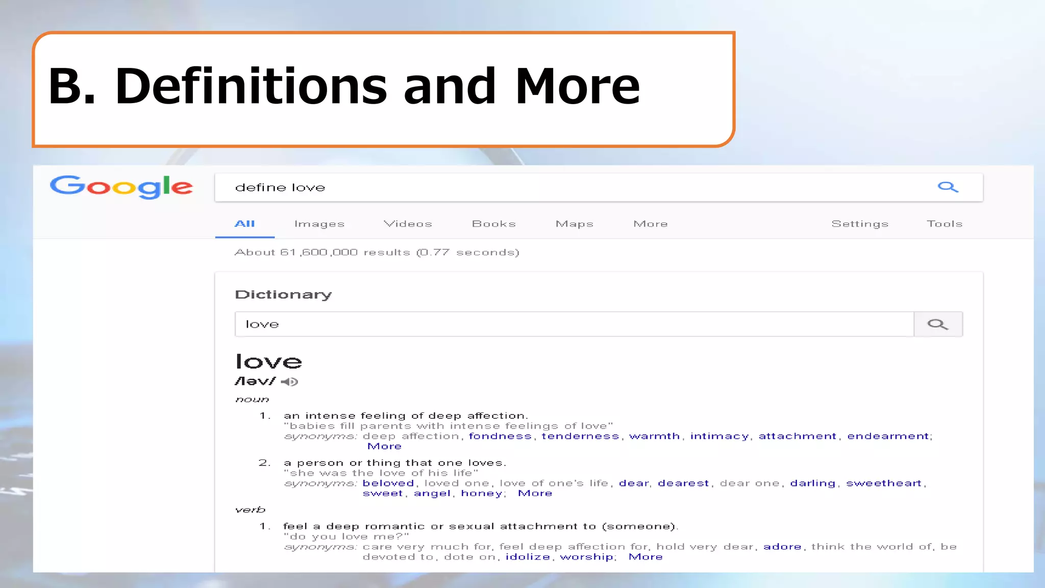Expand More synonyms after honey
This screenshot has height=588, width=1045.
click(535, 493)
